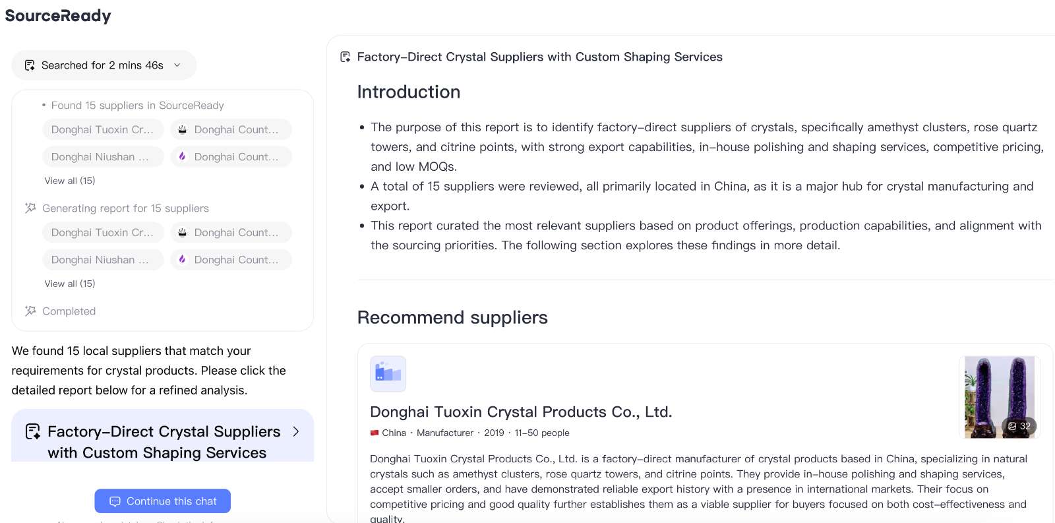Open Donghai Tuoxin Cr… chip under Found suppliers
The height and width of the screenshot is (523, 1055).
click(103, 130)
